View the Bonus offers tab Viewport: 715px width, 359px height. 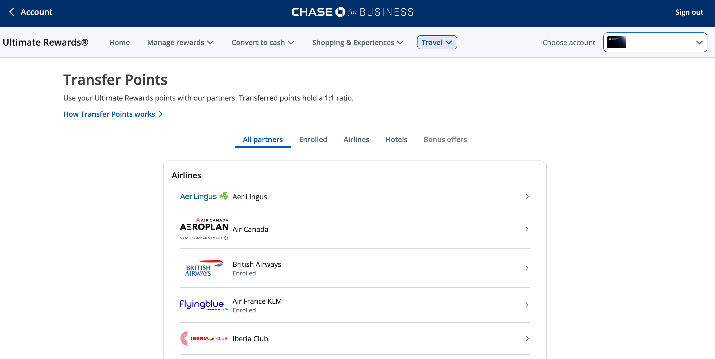[x=445, y=139]
